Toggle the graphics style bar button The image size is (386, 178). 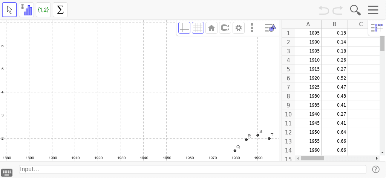(x=271, y=28)
